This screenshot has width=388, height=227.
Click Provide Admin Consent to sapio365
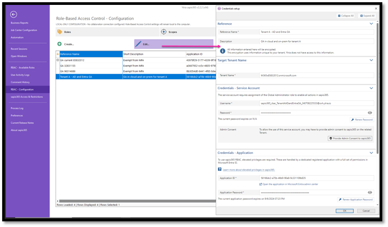click(350, 139)
